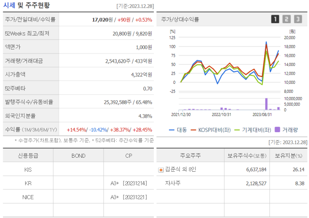
Task: Click the 26.14 ownership percentage
Action: [298, 170]
